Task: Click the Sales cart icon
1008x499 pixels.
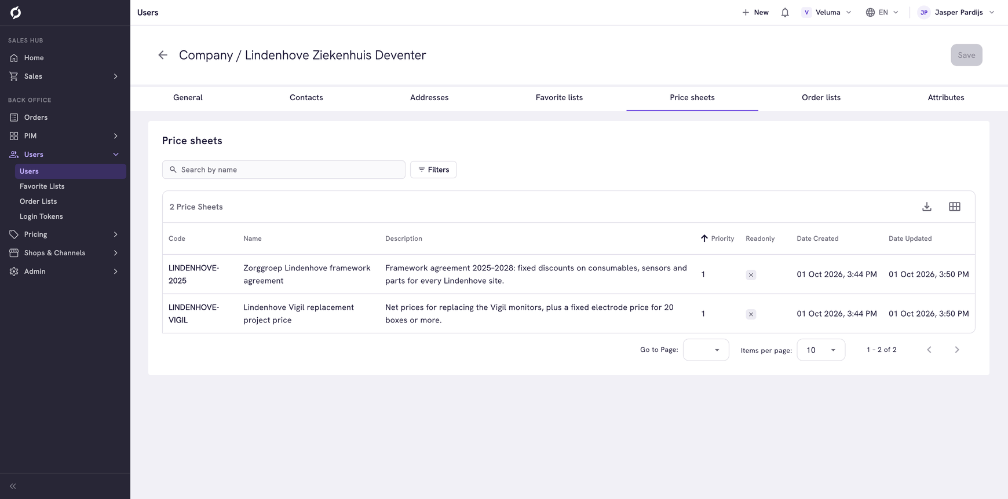Action: coord(14,76)
